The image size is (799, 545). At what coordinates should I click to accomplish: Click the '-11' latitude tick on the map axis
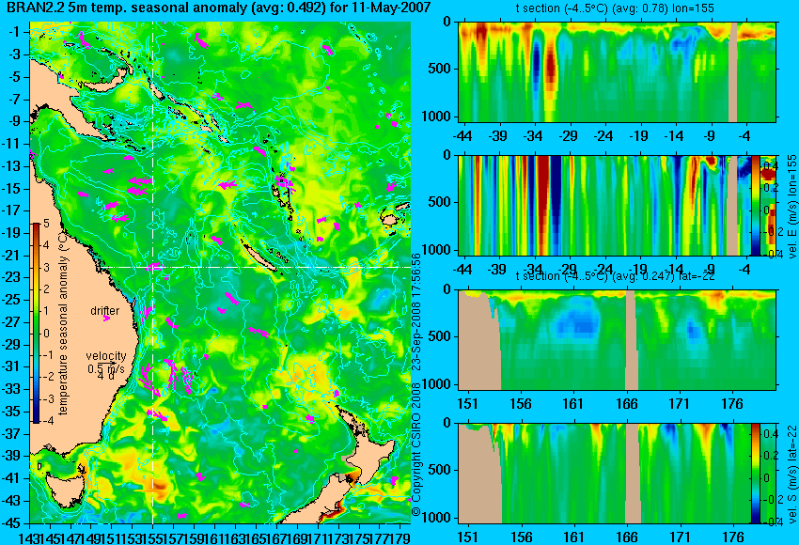click(11, 144)
